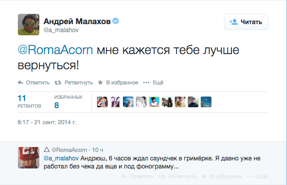This screenshot has width=287, height=185.
Task: Click the retweet arrows icon under main tweet
Action: pyautogui.click(x=58, y=83)
